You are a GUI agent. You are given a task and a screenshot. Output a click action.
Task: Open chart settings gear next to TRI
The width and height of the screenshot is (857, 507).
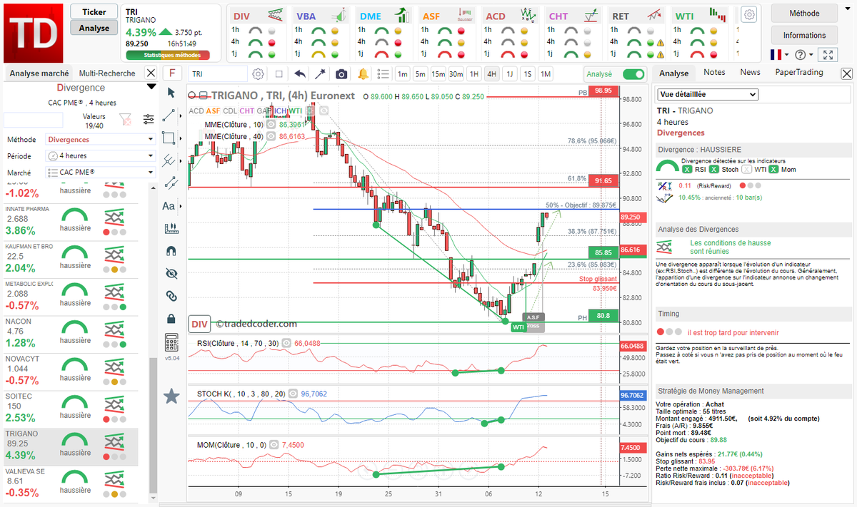[x=258, y=74]
